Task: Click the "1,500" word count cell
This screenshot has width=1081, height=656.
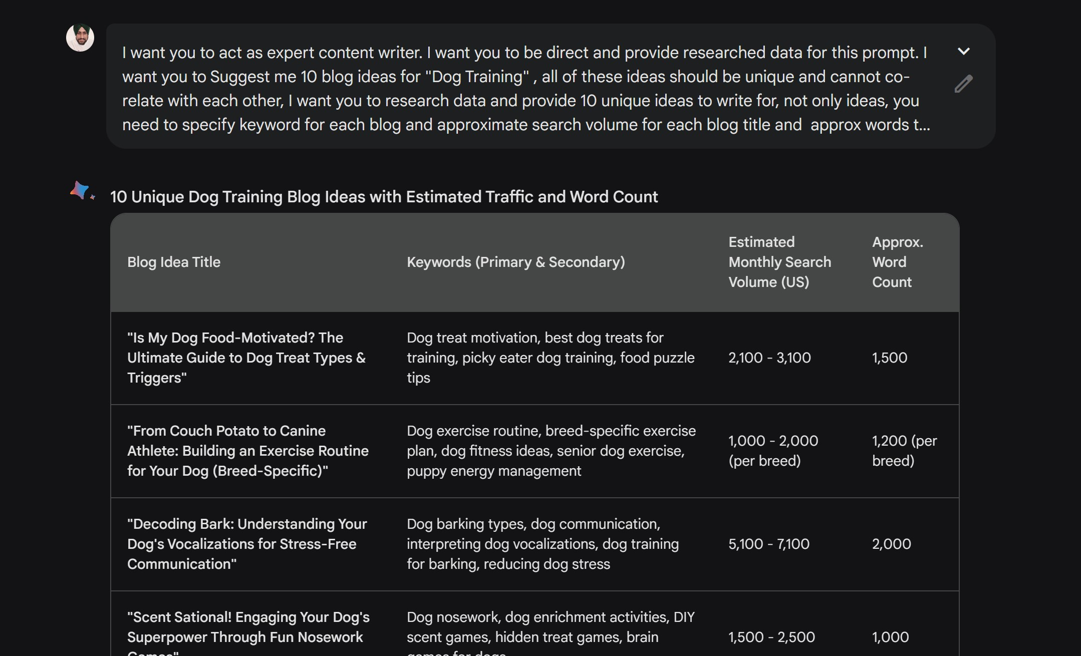Action: pyautogui.click(x=890, y=358)
